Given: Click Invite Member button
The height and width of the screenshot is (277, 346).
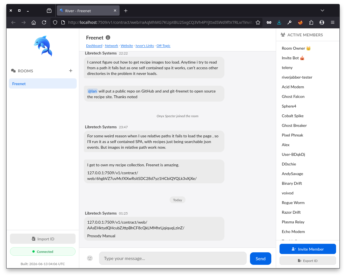Looking at the screenshot, I should (x=308, y=249).
